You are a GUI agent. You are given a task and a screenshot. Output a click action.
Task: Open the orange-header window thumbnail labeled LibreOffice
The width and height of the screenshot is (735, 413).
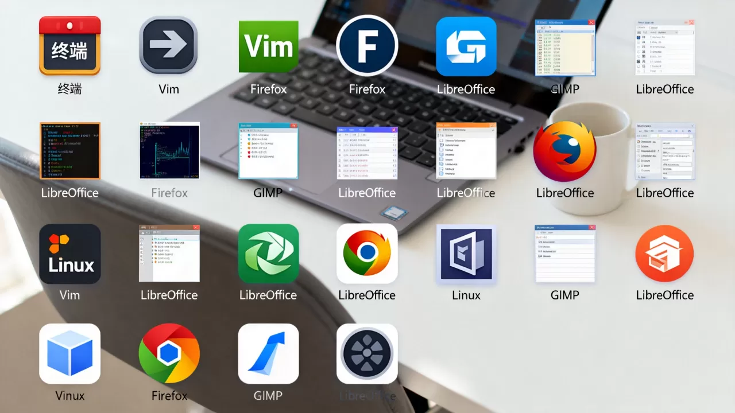coord(466,150)
